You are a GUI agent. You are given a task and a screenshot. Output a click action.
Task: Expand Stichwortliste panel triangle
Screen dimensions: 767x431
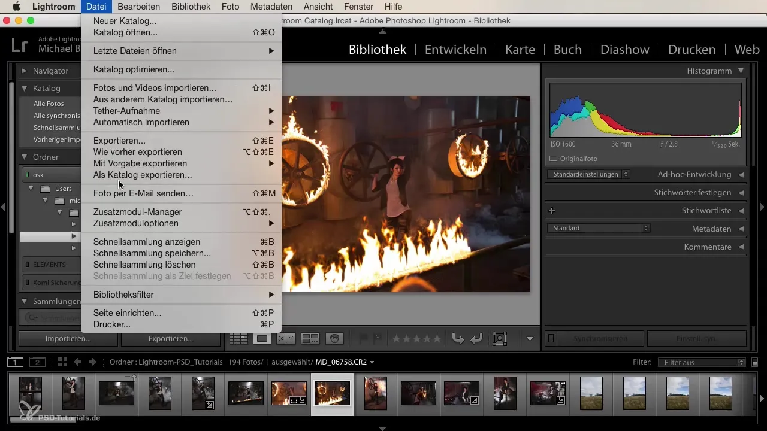click(741, 211)
